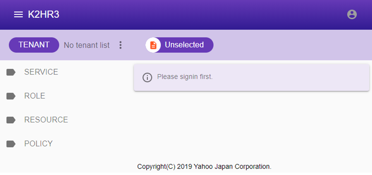Click the light purple tenant toolbar background
The width and height of the screenshot is (372, 175).
point(288,45)
